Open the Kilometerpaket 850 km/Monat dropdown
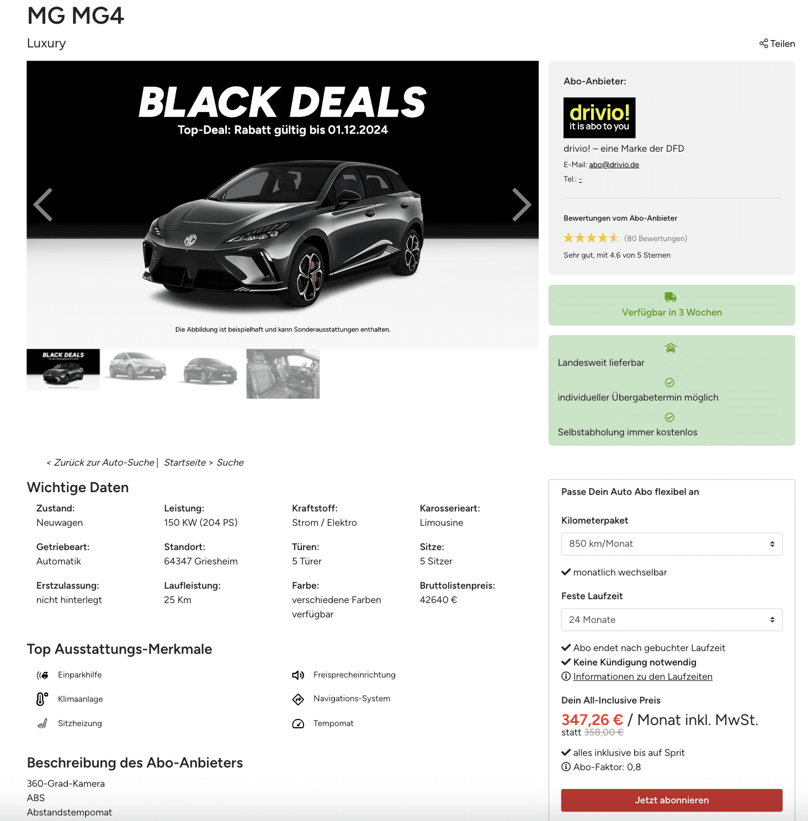This screenshot has width=808, height=821. coord(672,544)
